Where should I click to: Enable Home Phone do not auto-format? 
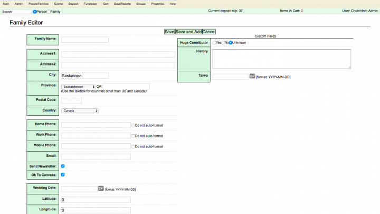tap(133, 125)
